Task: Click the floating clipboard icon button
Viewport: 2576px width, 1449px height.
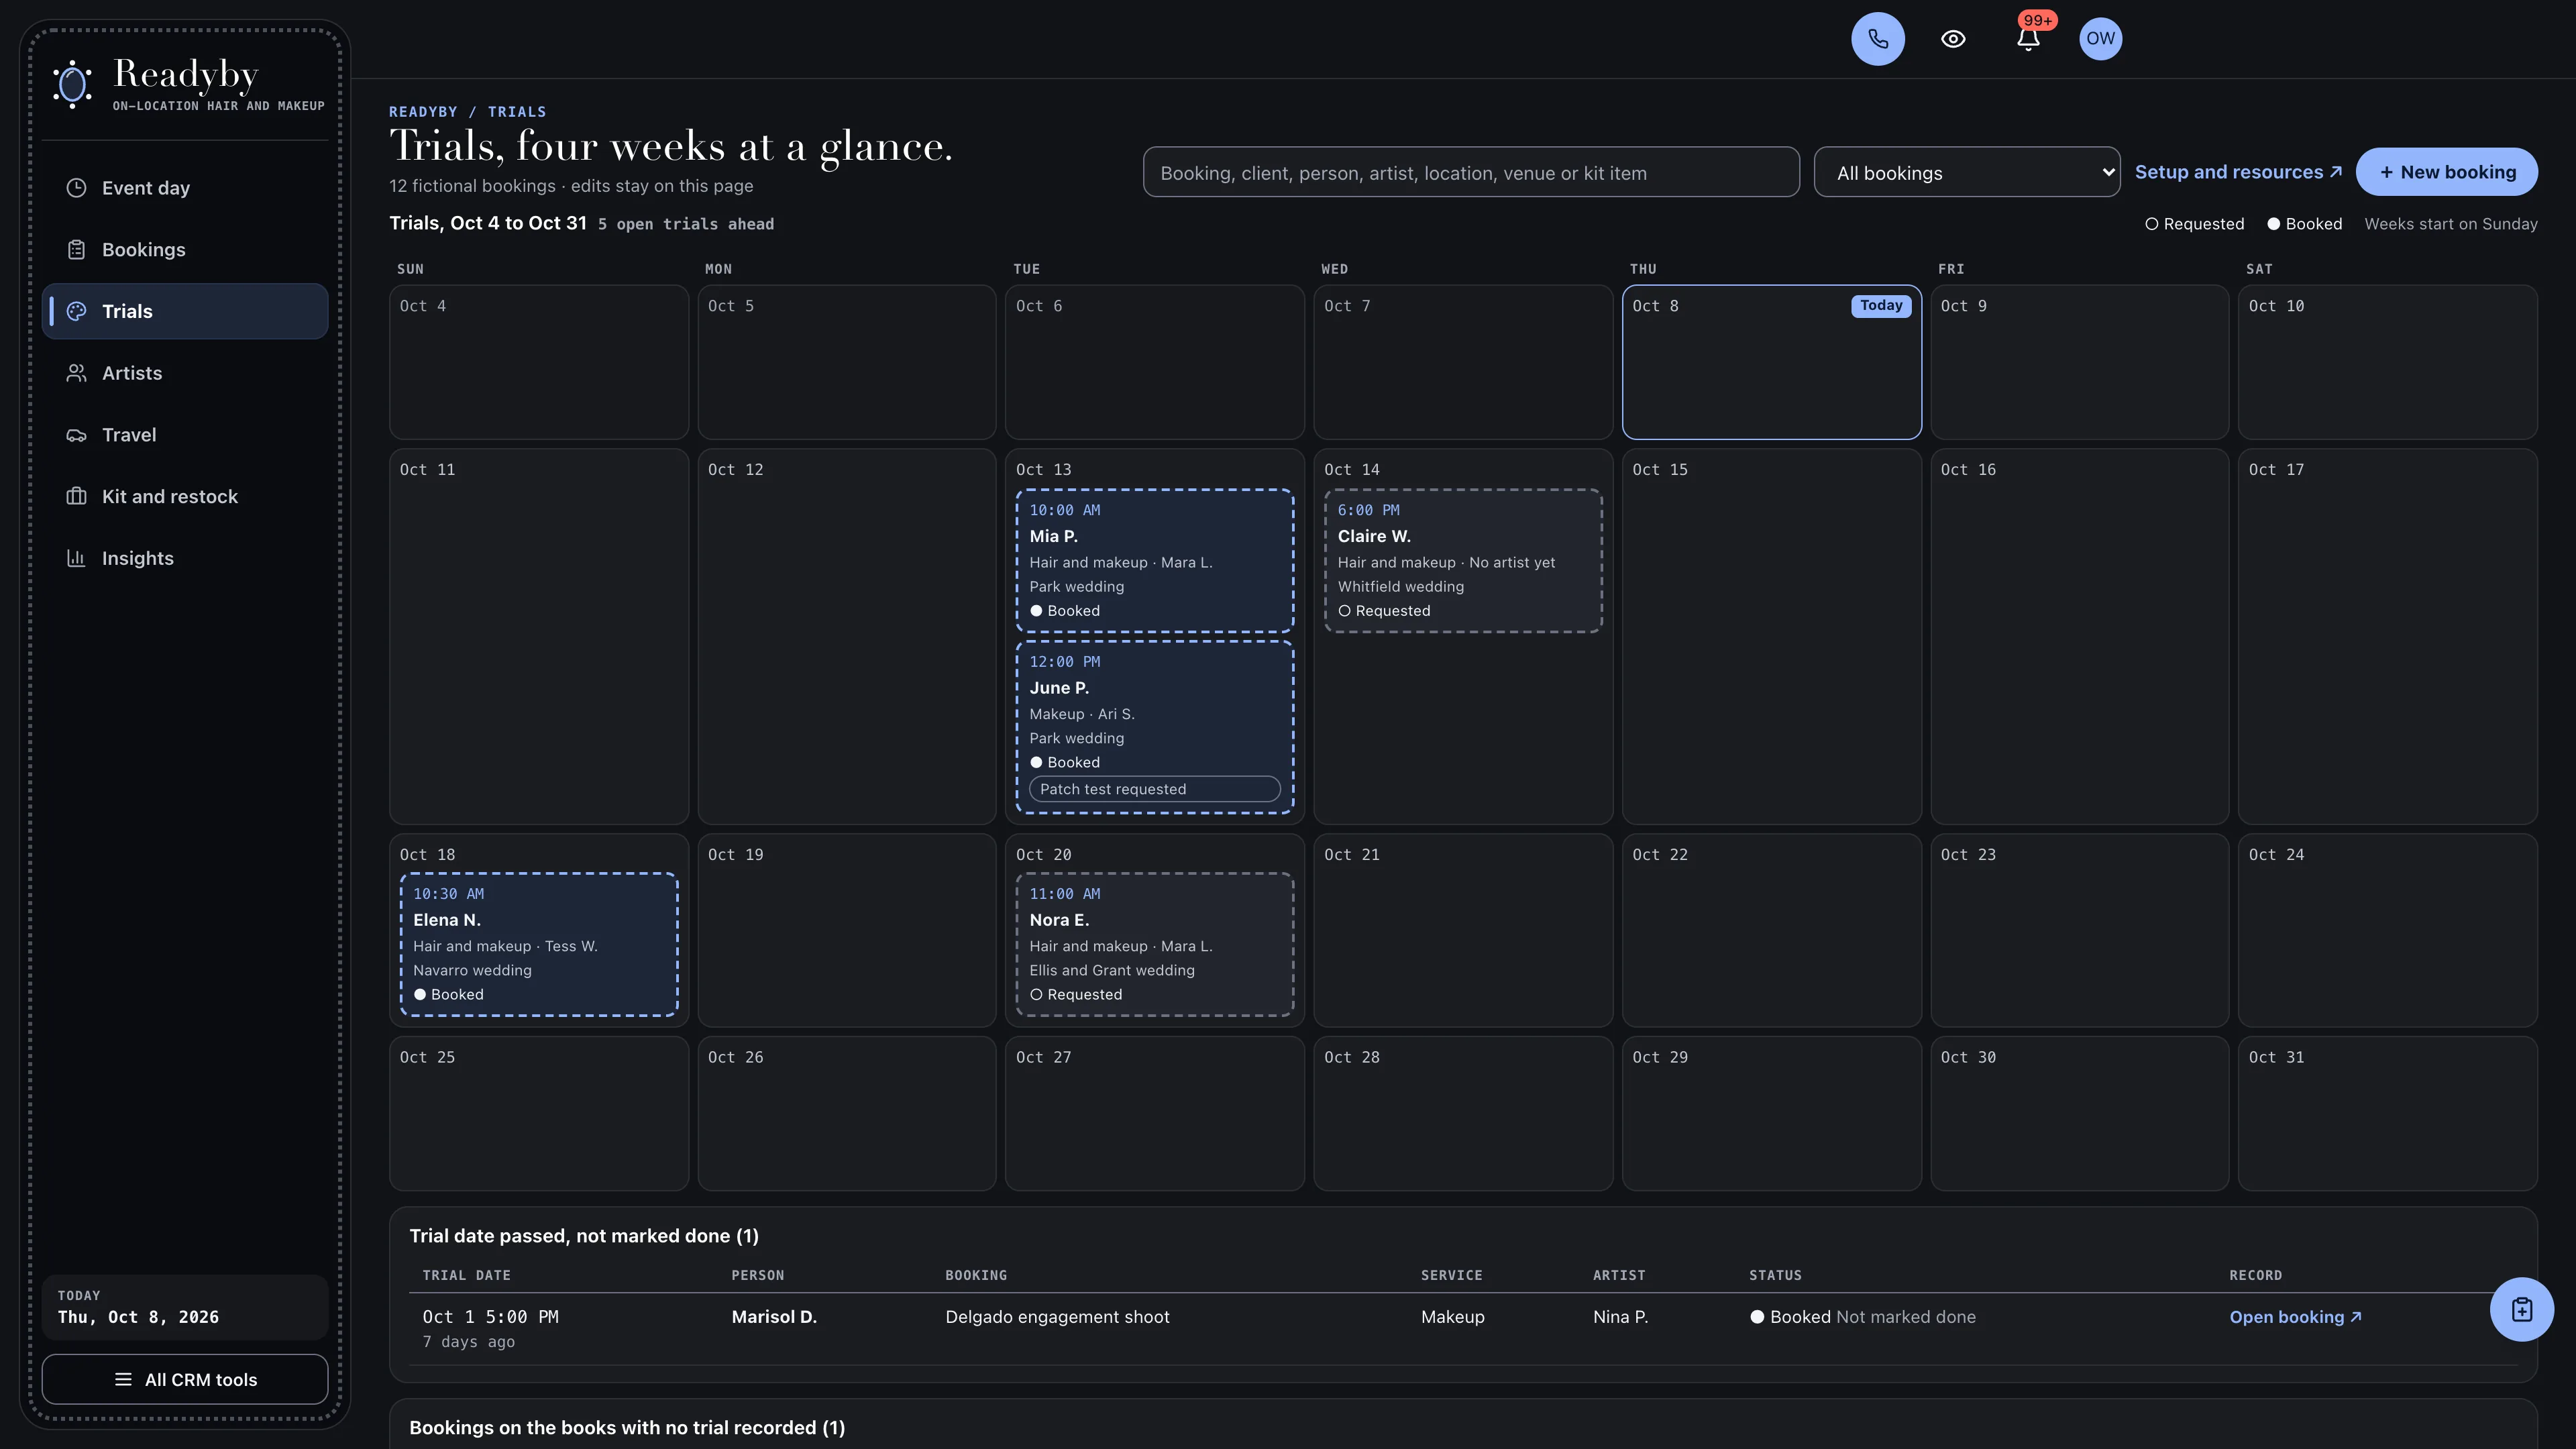Action: [2521, 1309]
